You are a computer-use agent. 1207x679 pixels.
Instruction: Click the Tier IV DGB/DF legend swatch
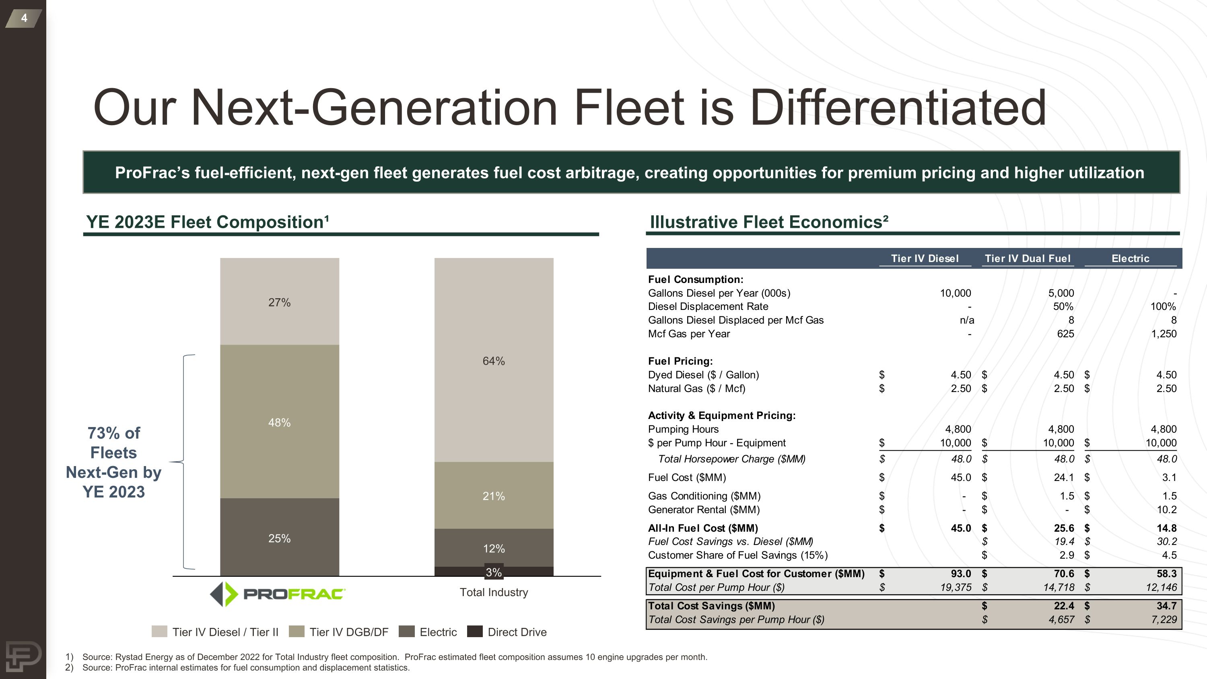297,632
